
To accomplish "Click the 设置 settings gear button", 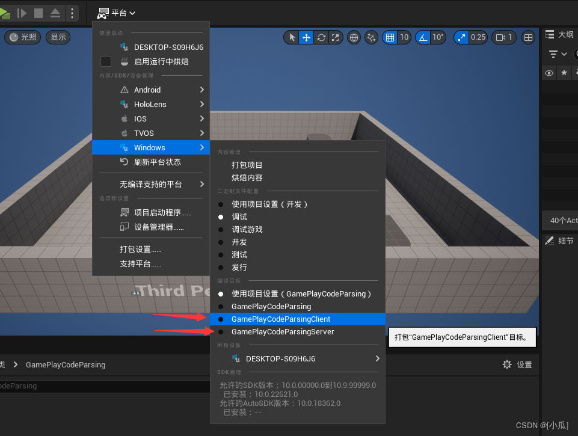I will pos(517,364).
